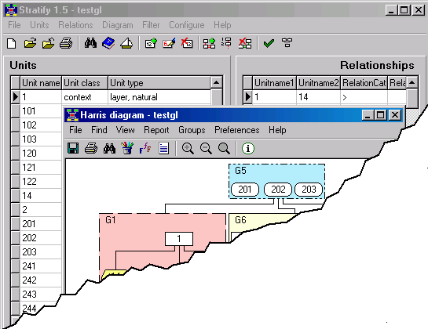This screenshot has width=428, height=329.
Task: Click the Print icon in Harris diagram toolbar
Action: 91,148
